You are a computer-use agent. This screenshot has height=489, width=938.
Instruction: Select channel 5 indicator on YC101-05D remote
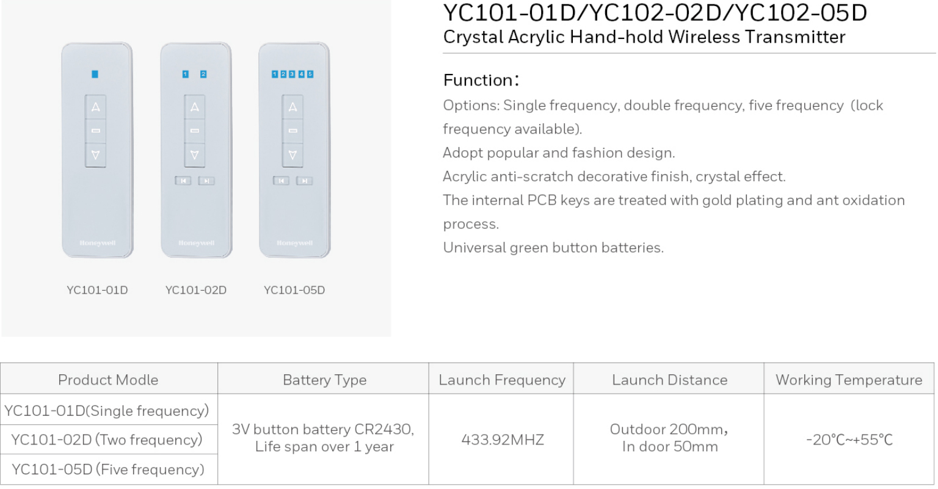[310, 74]
